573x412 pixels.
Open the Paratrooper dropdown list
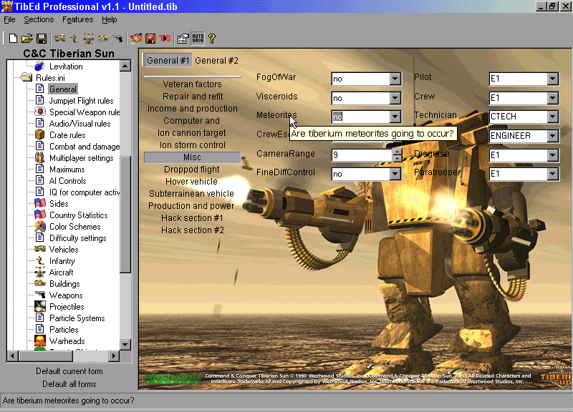pos(552,174)
